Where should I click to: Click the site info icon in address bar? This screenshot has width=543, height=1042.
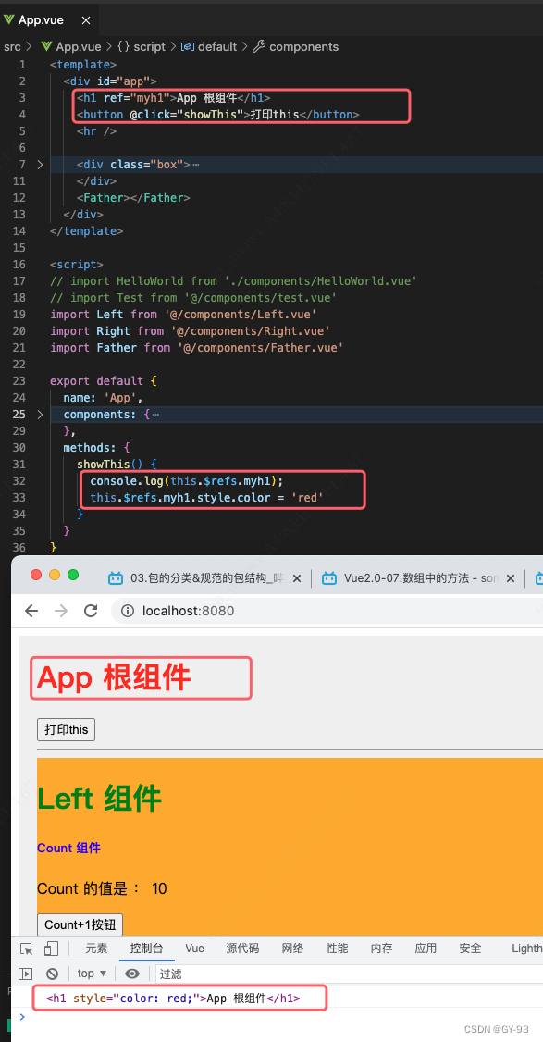(128, 611)
